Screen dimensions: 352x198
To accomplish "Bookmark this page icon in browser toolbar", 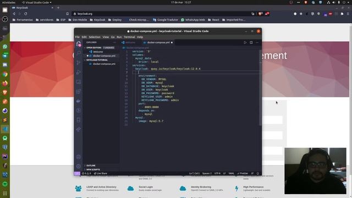I will pyautogui.click(x=67, y=14).
